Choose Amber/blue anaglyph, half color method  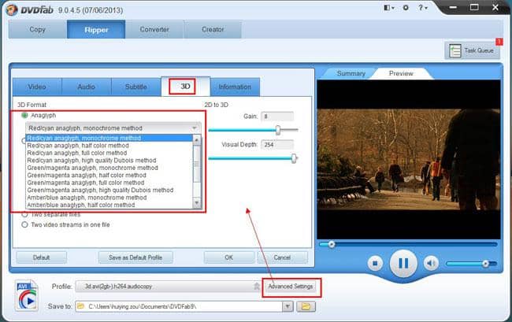click(109, 205)
